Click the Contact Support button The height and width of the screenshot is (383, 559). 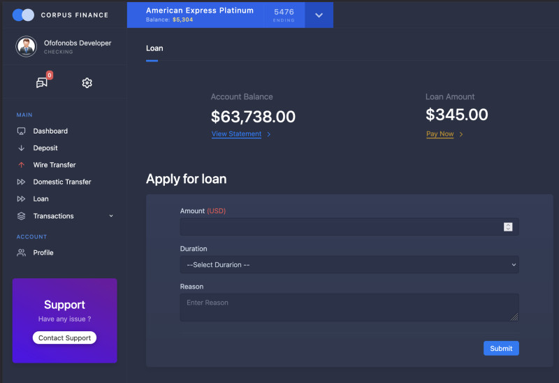pyautogui.click(x=64, y=338)
